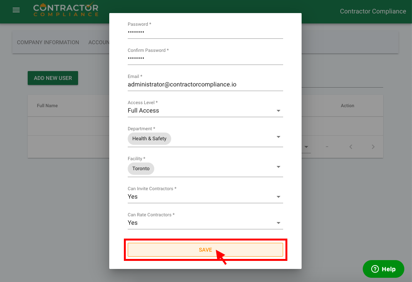Select the Health & Safety department chip

[149, 139]
